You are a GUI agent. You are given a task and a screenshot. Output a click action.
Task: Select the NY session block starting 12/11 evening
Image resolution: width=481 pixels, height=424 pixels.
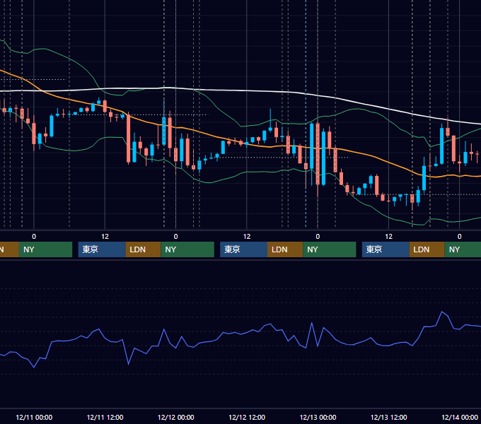tap(187, 249)
